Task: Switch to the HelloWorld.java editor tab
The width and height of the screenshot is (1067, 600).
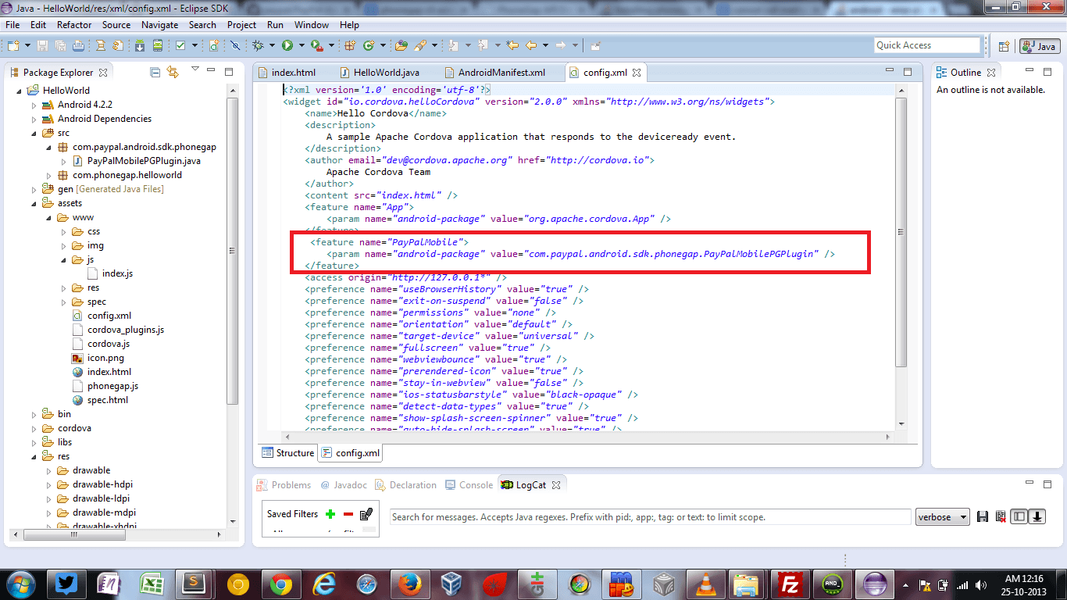Action: (x=380, y=73)
